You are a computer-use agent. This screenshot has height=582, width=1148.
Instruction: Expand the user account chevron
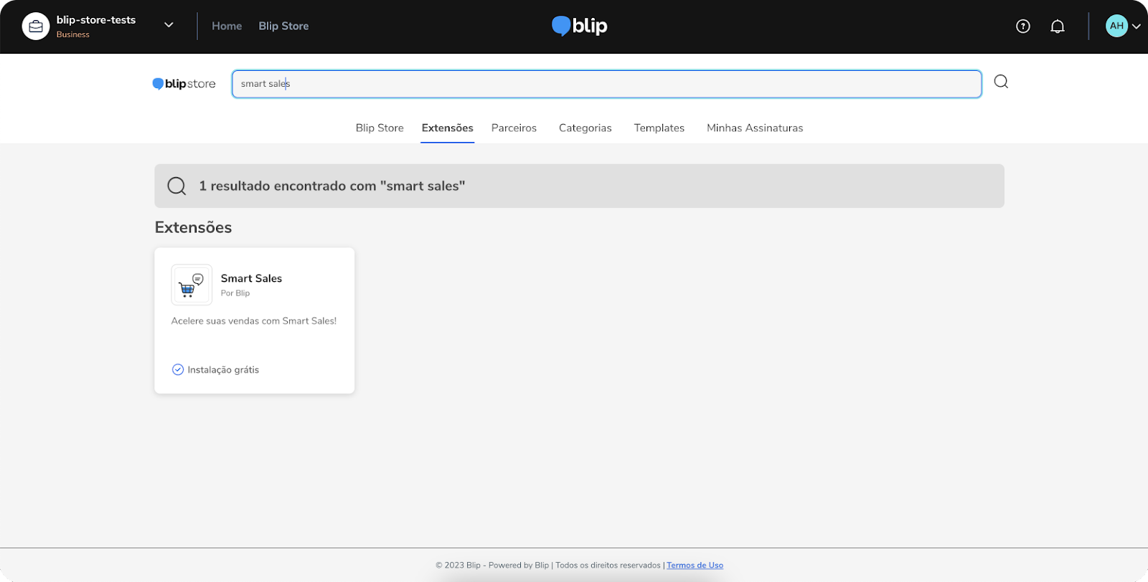pyautogui.click(x=1136, y=27)
